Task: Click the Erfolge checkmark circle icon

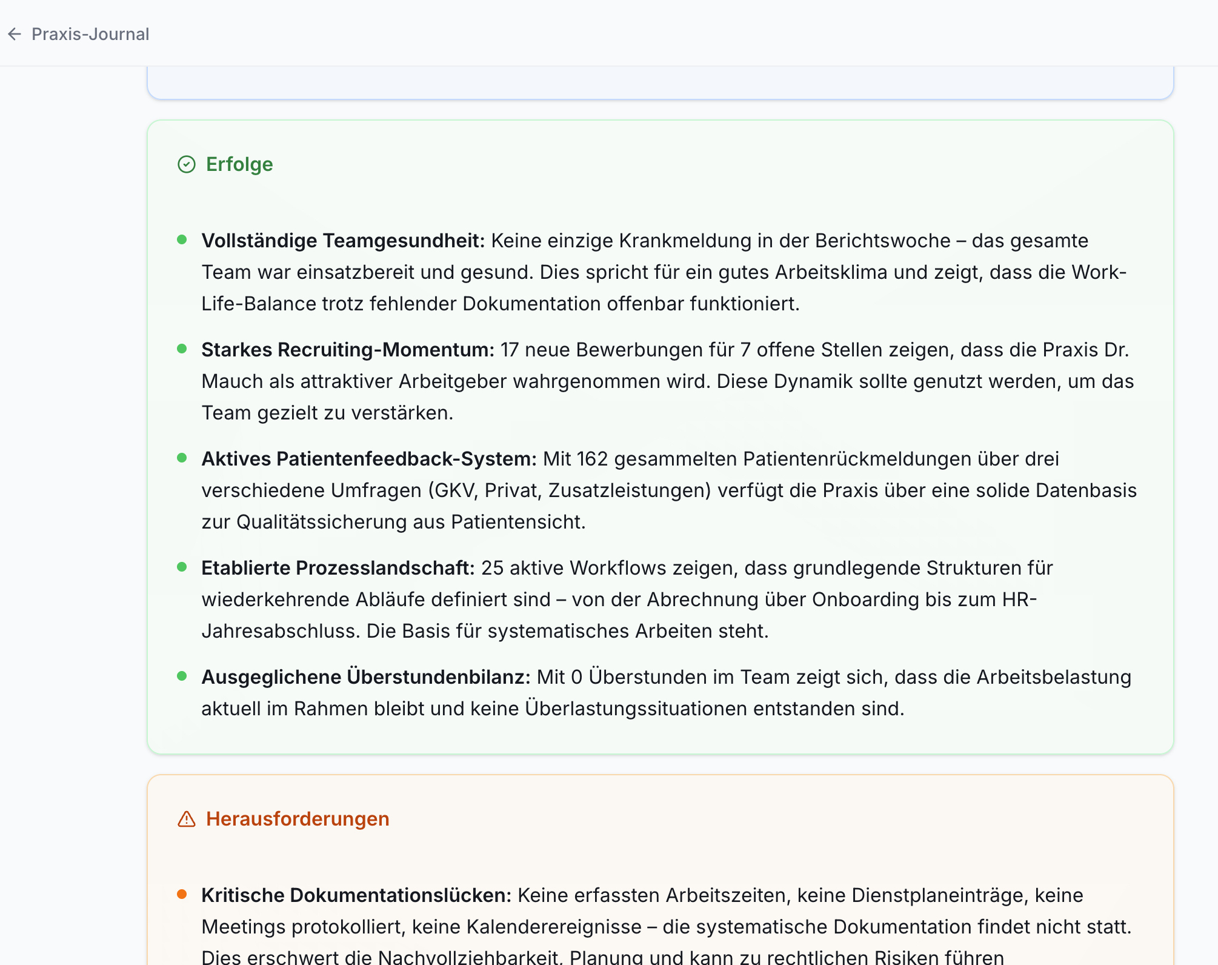Action: coord(187,164)
